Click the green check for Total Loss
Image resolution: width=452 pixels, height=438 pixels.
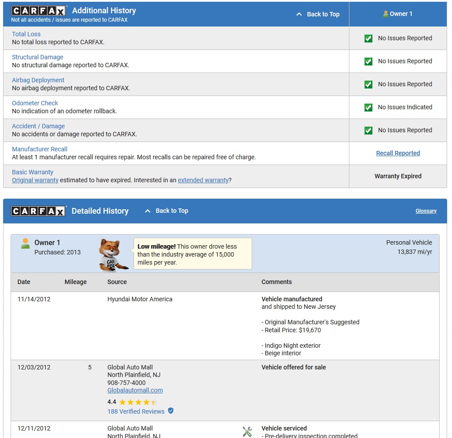368,38
